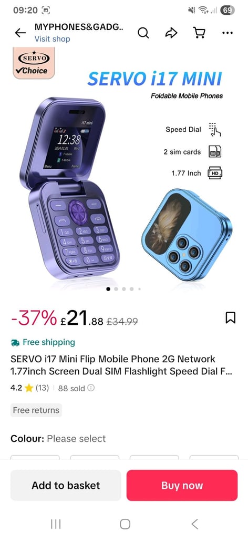Open the 4.2 star rating reviews

point(29,388)
